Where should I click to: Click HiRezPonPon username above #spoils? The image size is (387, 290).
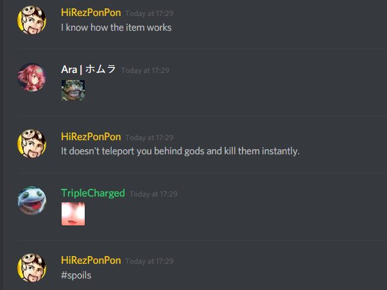pyautogui.click(x=91, y=260)
